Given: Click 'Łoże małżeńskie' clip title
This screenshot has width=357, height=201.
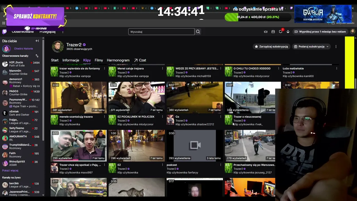Looking at the screenshot, I should tap(293, 68).
